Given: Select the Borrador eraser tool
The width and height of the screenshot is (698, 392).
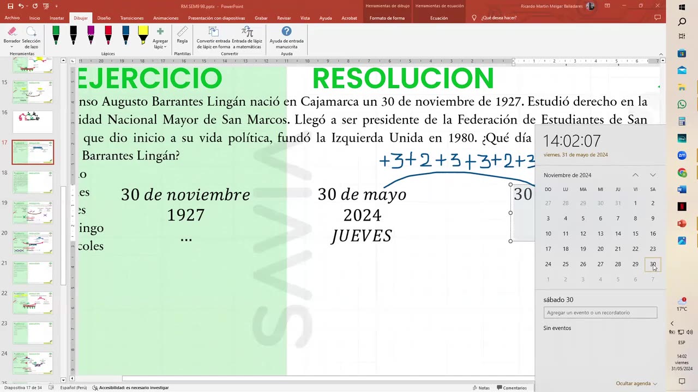Looking at the screenshot, I should point(11,36).
